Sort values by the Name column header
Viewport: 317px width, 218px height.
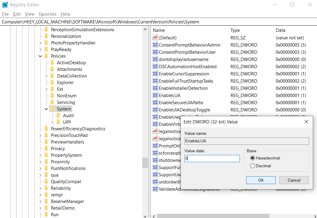[190, 30]
